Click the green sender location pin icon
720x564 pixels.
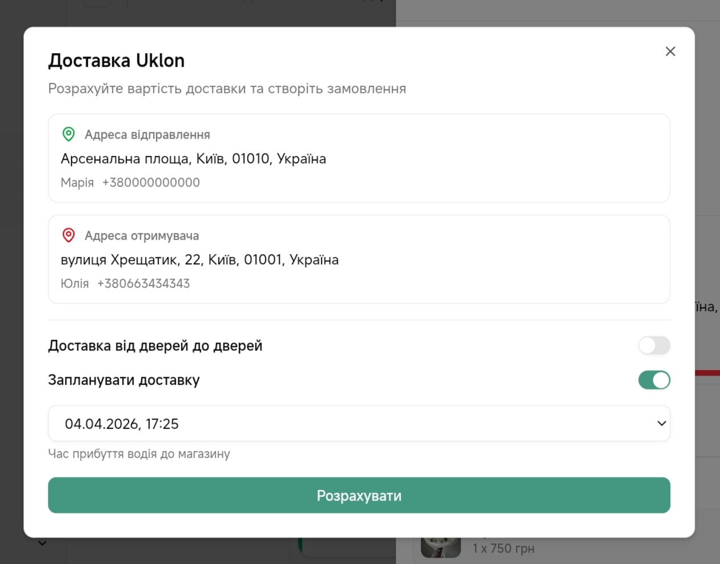pyautogui.click(x=69, y=134)
